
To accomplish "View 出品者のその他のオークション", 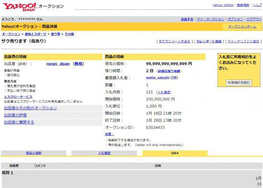I will pos(30,108).
